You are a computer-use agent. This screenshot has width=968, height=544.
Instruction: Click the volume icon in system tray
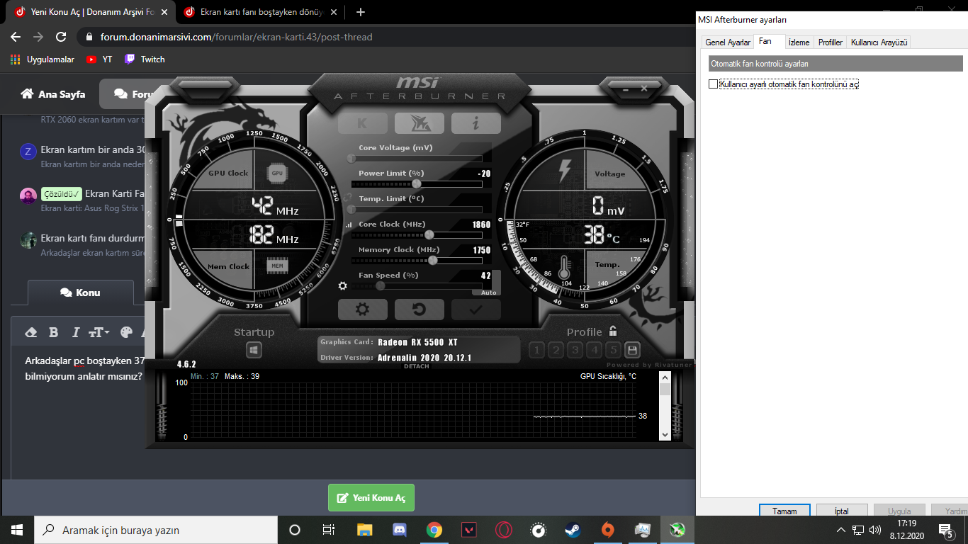click(875, 530)
